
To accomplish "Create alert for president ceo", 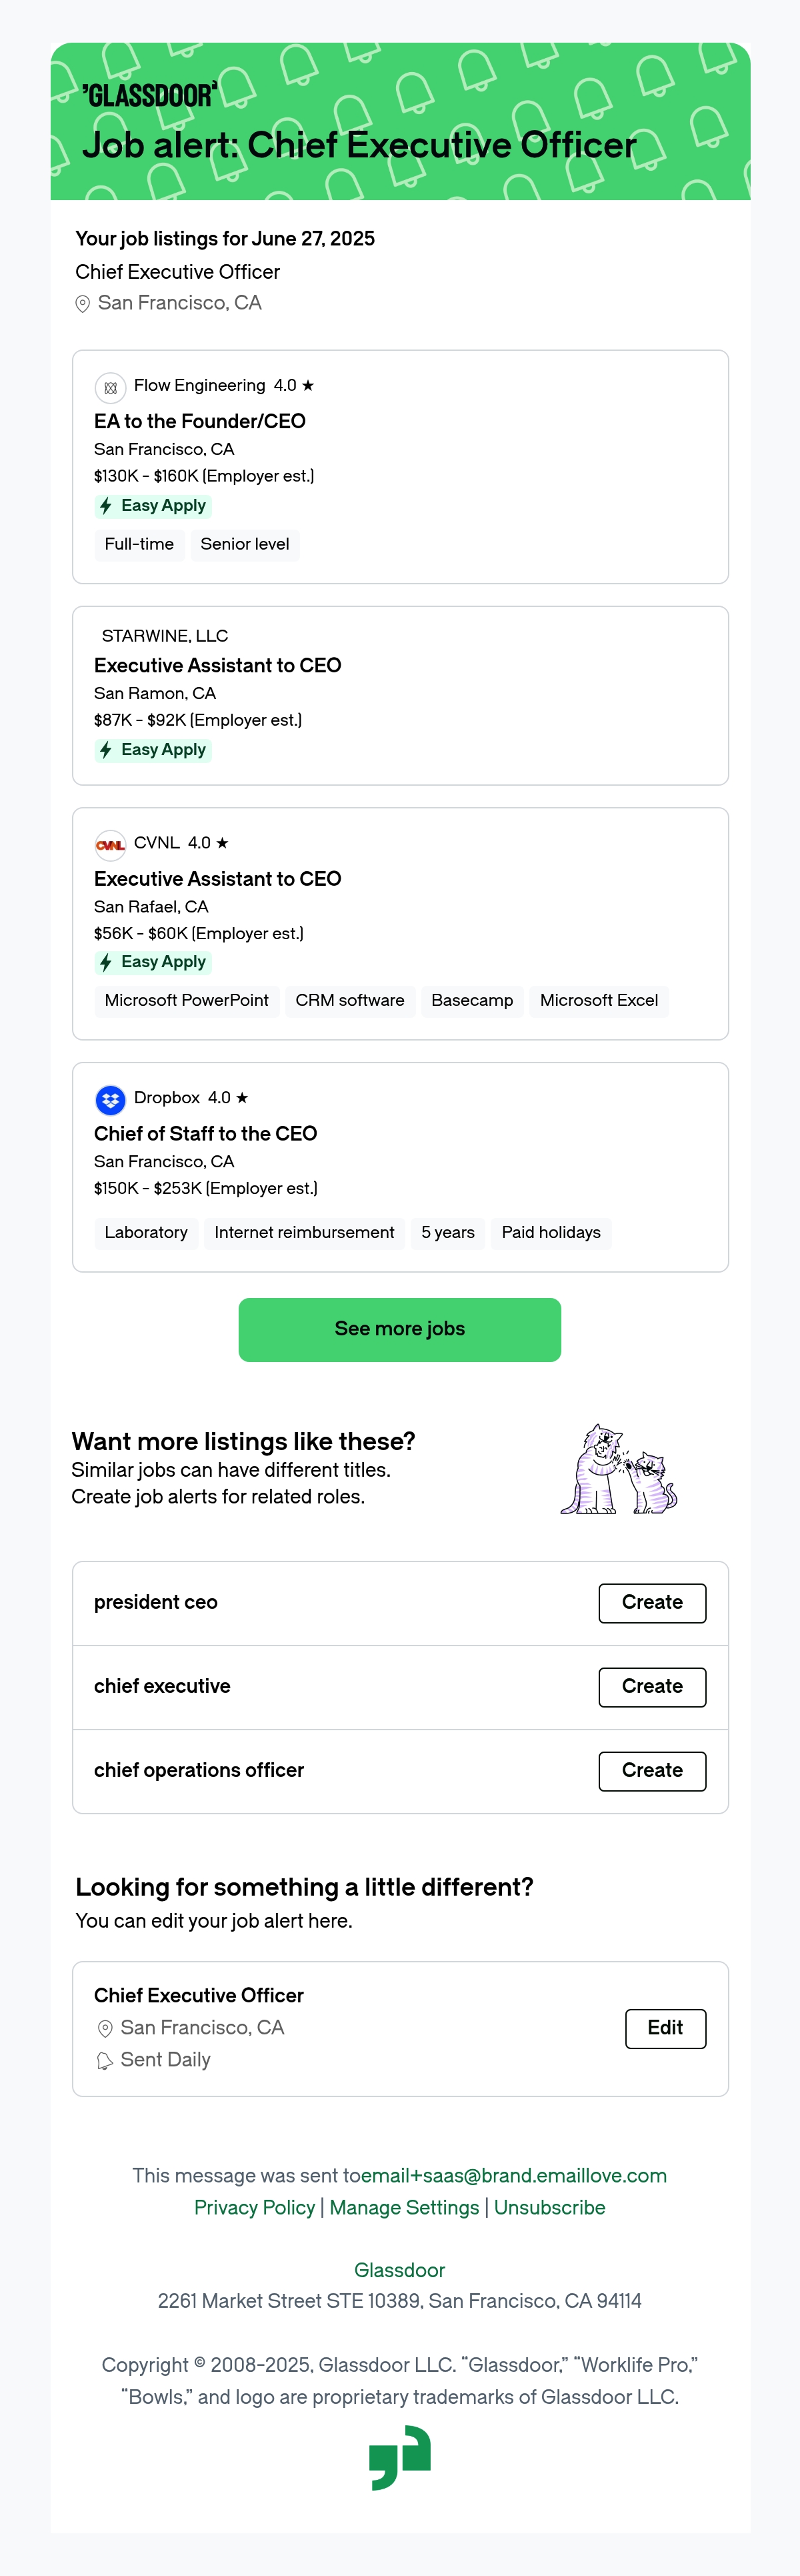I will [x=652, y=1603].
